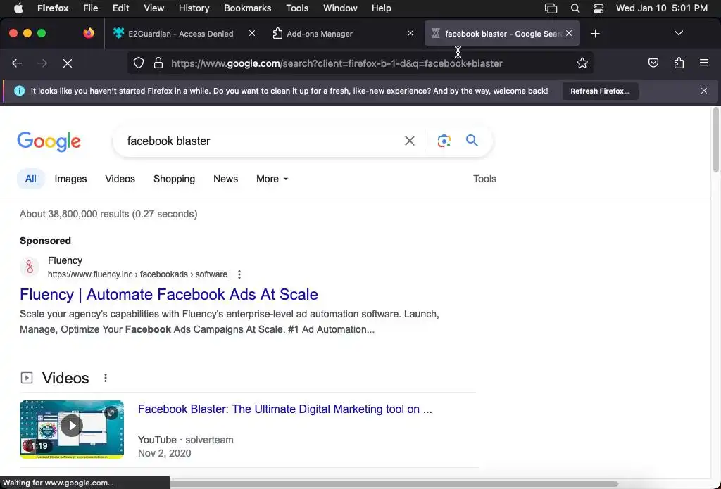Image resolution: width=721 pixels, height=489 pixels.
Task: Click Google search by image camera icon
Action: 444,141
